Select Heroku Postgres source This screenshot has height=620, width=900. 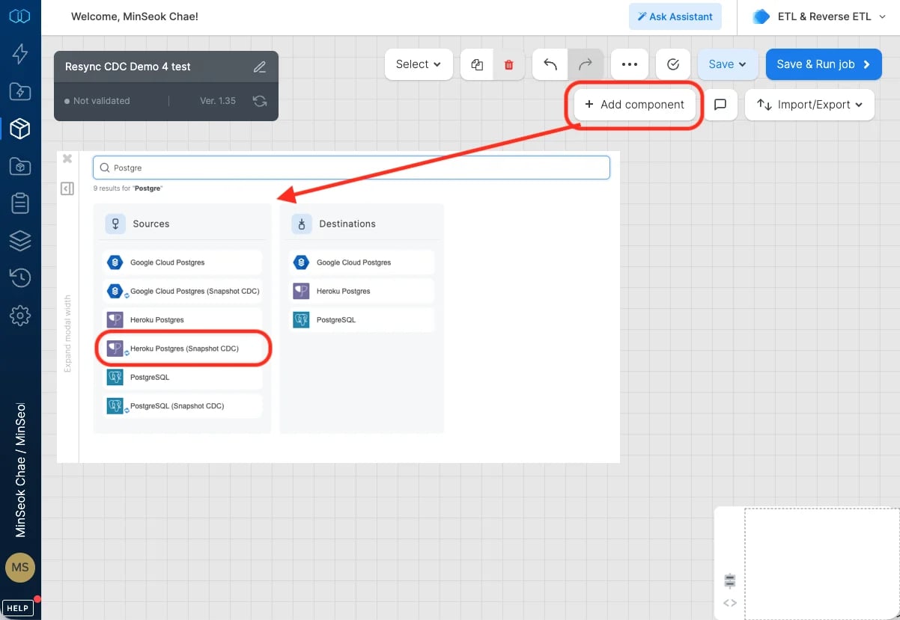click(182, 319)
